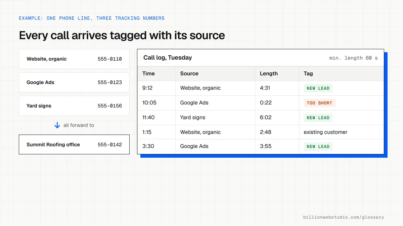Click the 555-0142 office number
This screenshot has height=226, width=403.
pyautogui.click(x=110, y=145)
